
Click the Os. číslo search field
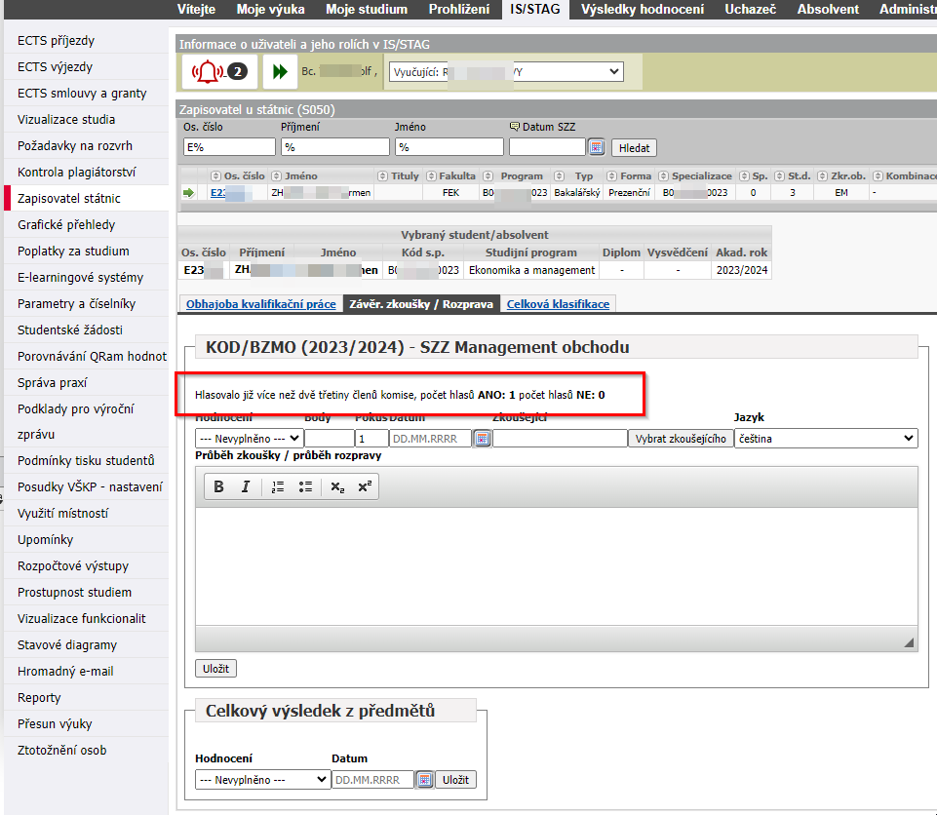point(229,147)
